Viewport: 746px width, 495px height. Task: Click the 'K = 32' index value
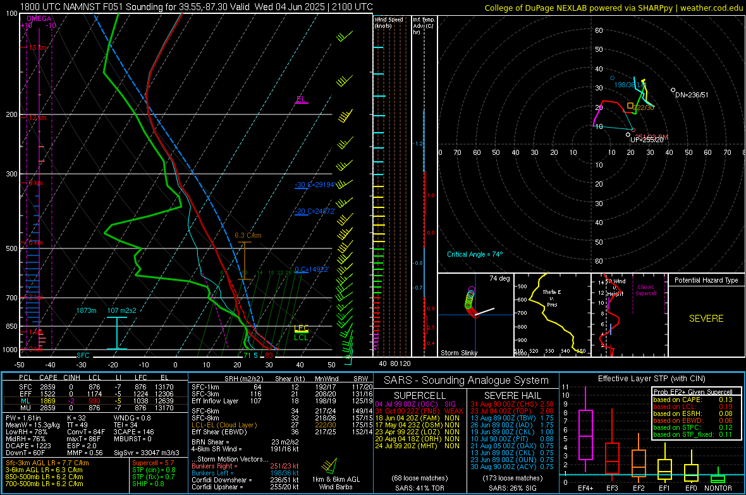click(x=76, y=418)
